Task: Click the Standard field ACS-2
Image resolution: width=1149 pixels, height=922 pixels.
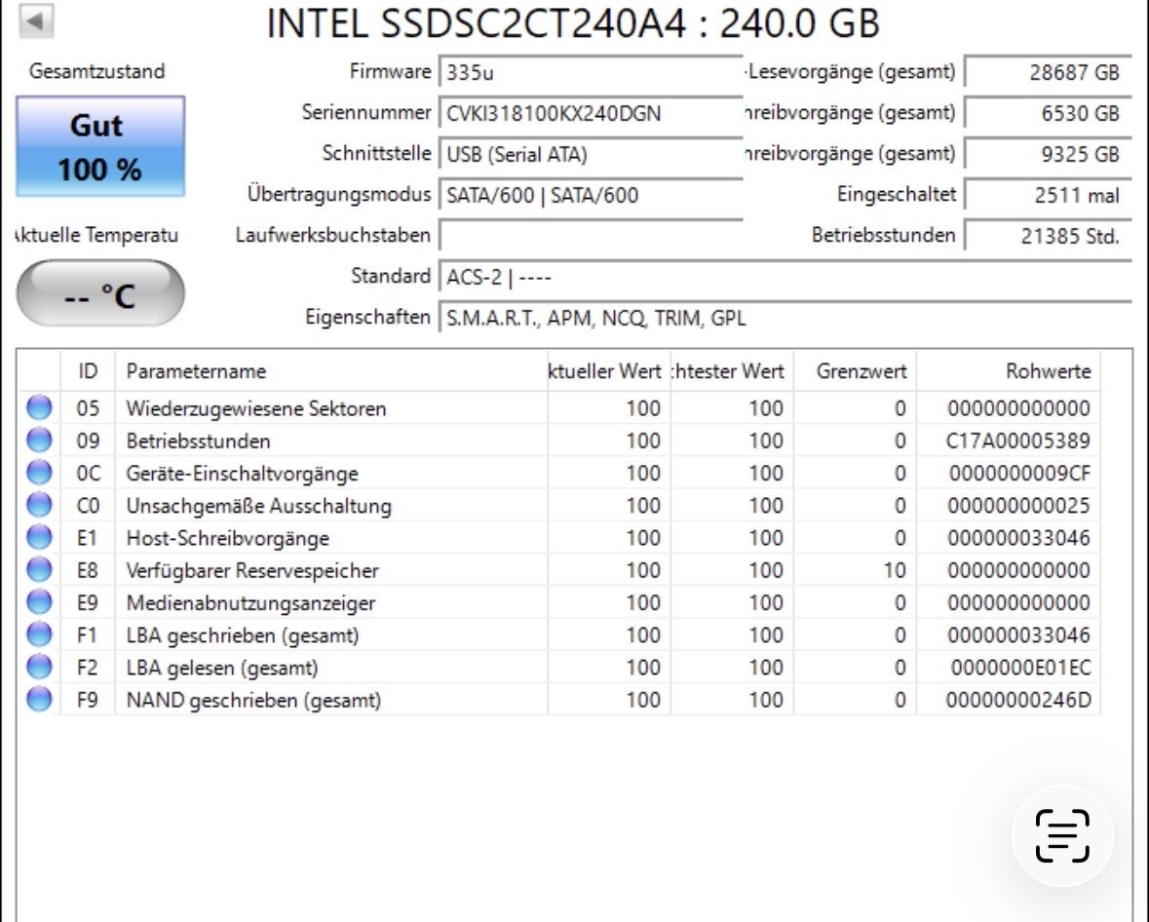Action: [785, 277]
